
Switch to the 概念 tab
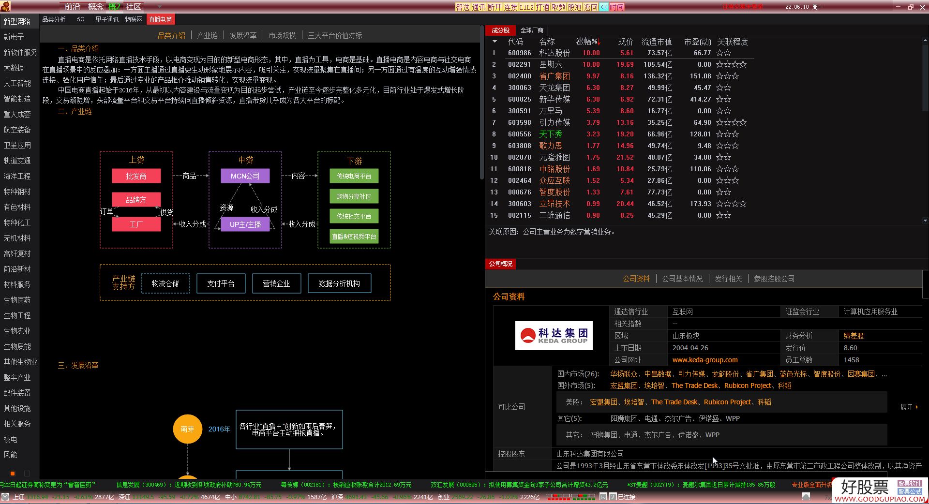pyautogui.click(x=96, y=7)
